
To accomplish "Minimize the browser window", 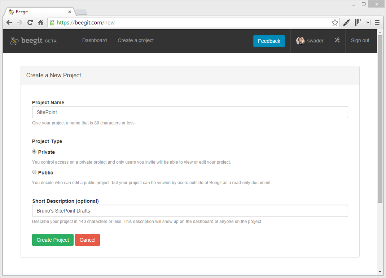I will [x=354, y=4].
